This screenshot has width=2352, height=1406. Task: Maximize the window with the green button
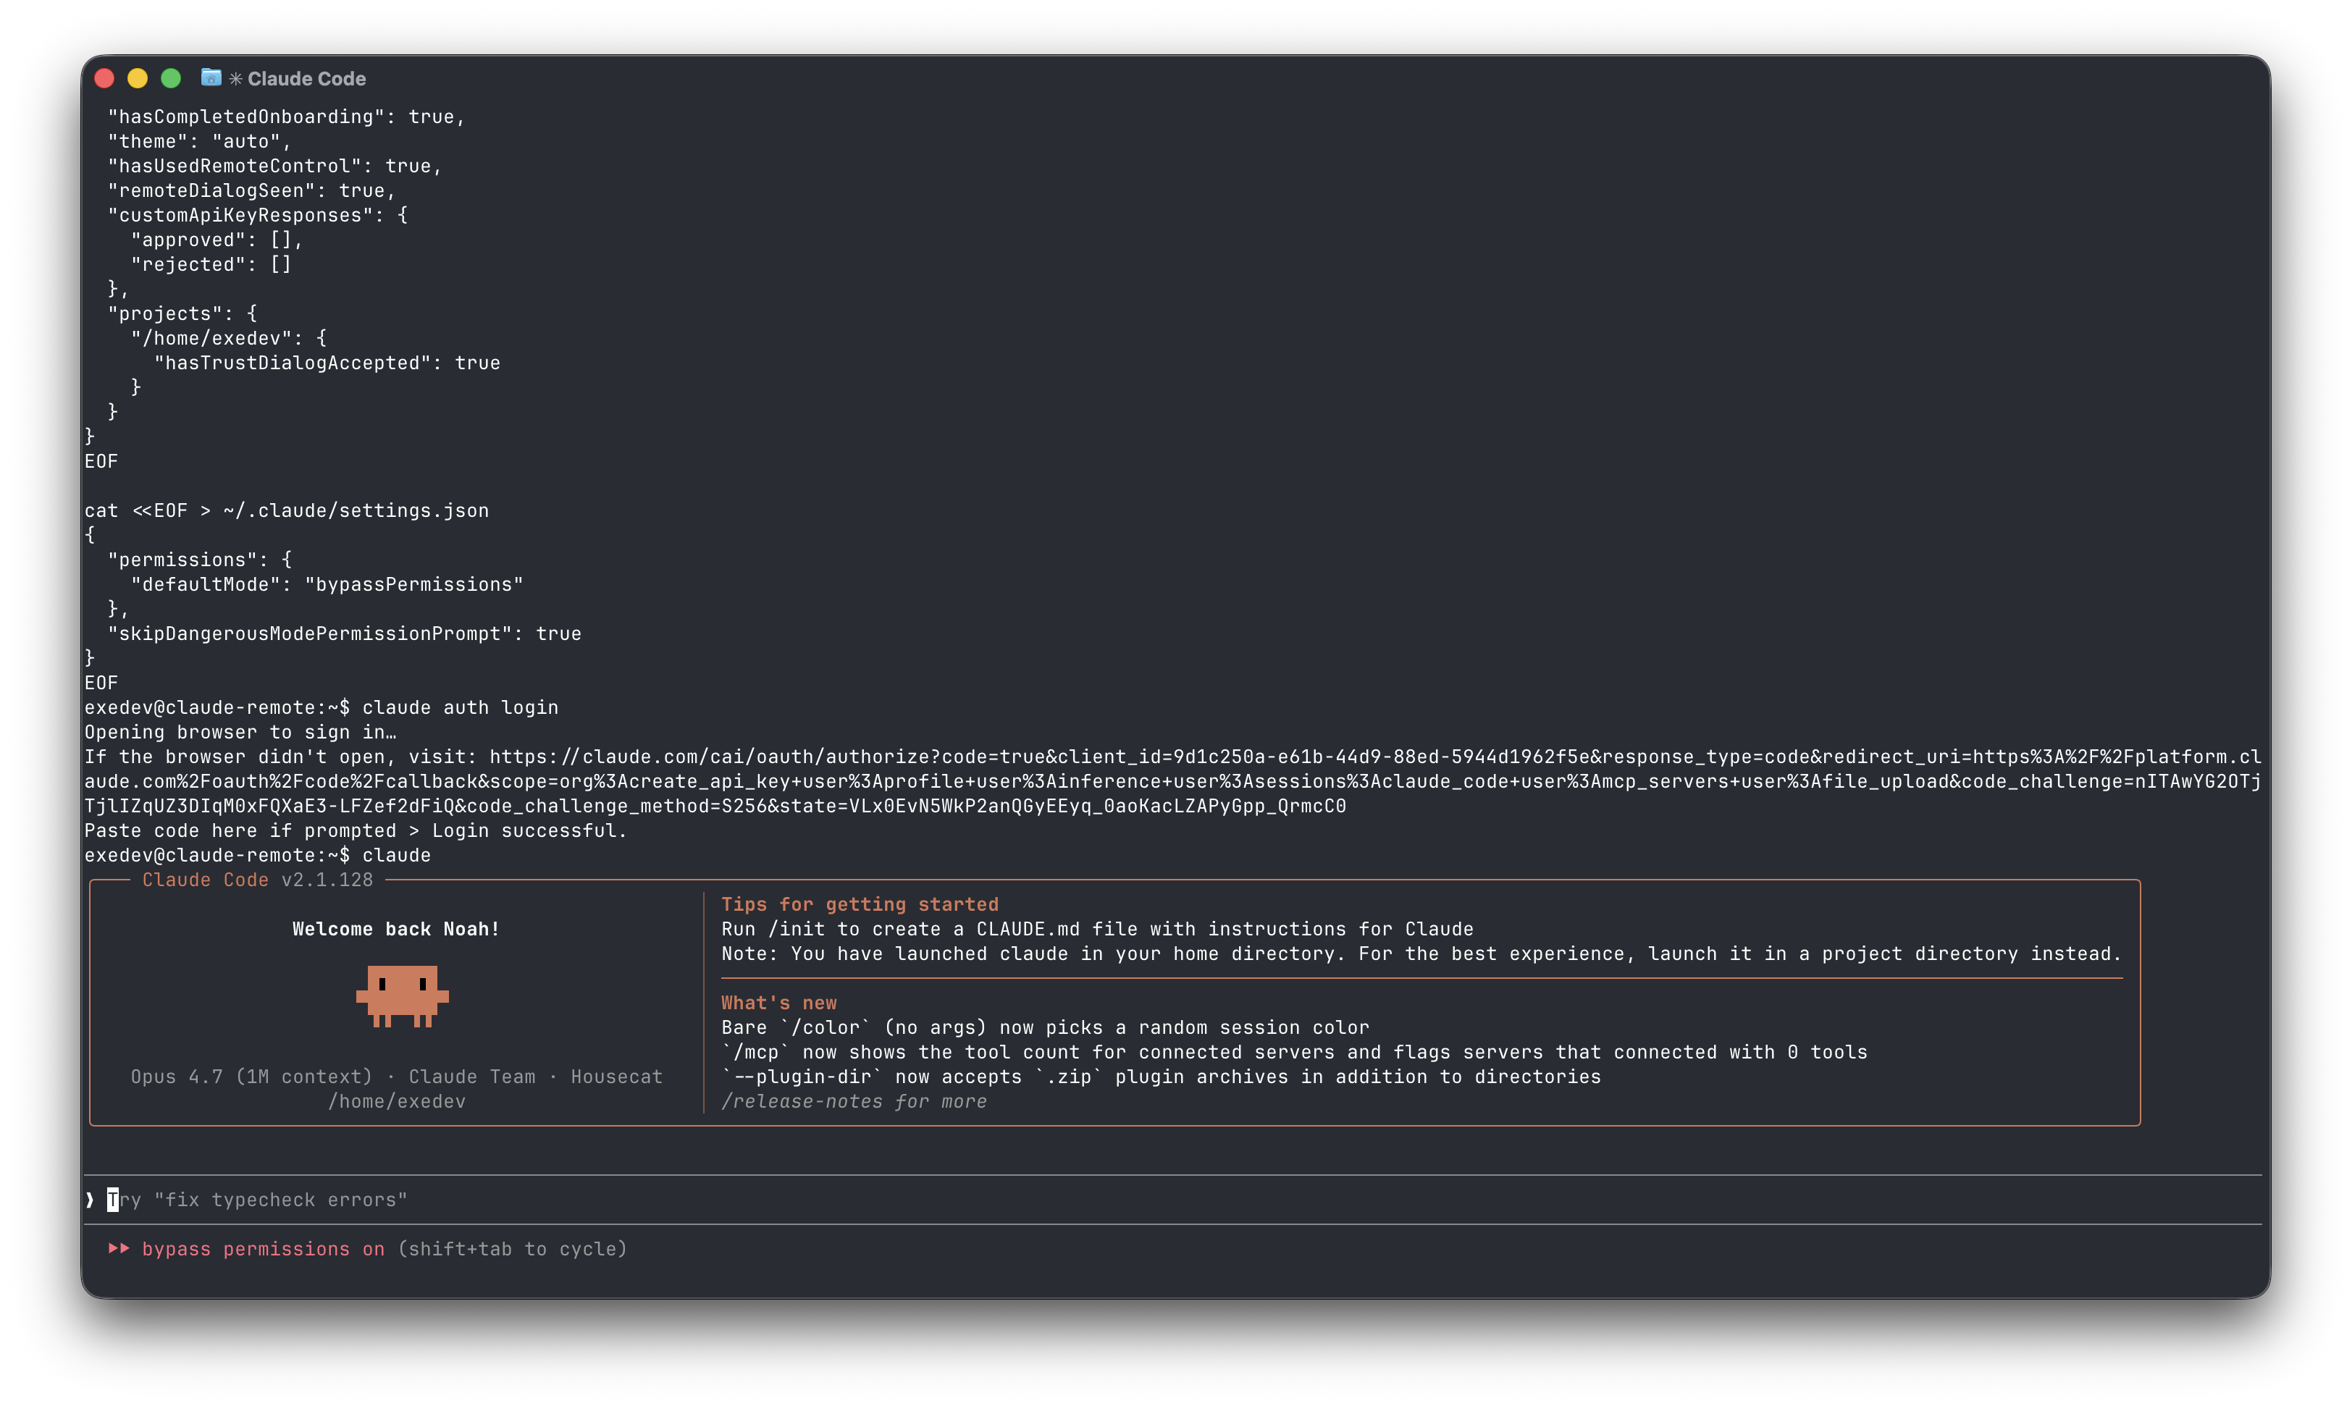tap(171, 79)
